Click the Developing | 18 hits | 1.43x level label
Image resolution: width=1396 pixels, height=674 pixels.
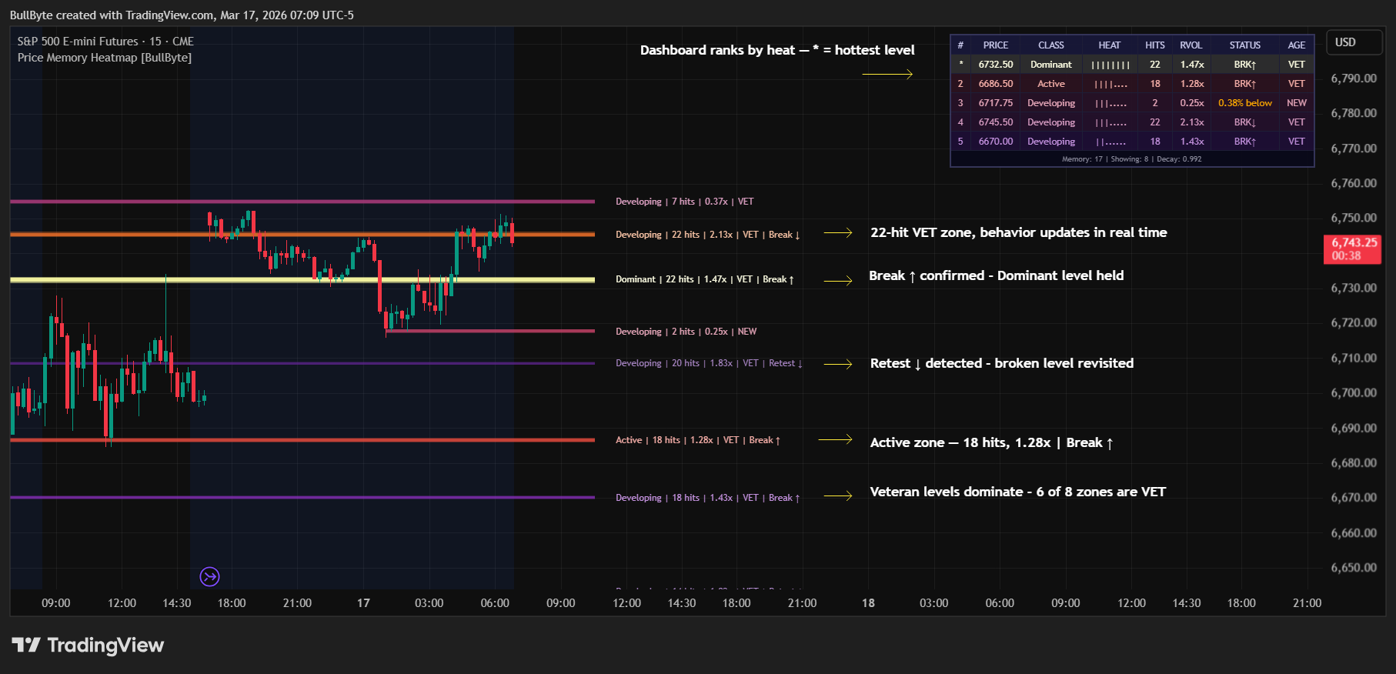coord(707,498)
